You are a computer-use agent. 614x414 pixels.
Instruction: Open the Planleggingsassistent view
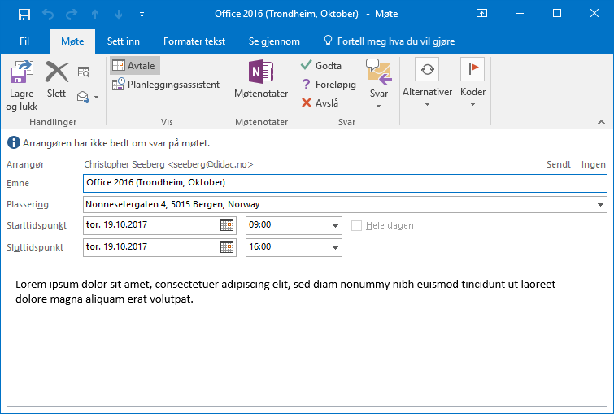tap(166, 85)
